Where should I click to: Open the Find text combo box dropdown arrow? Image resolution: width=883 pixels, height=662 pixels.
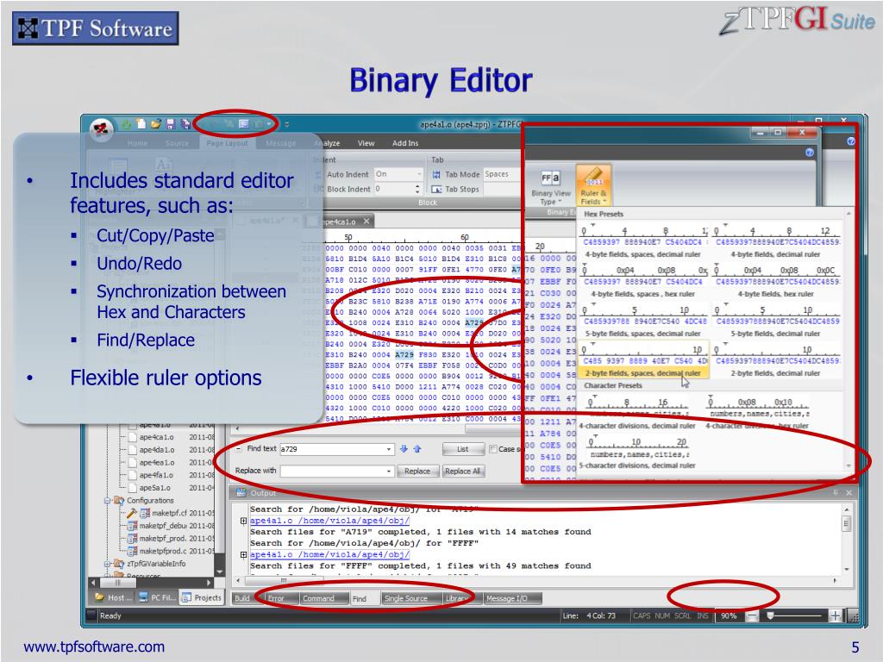point(389,449)
